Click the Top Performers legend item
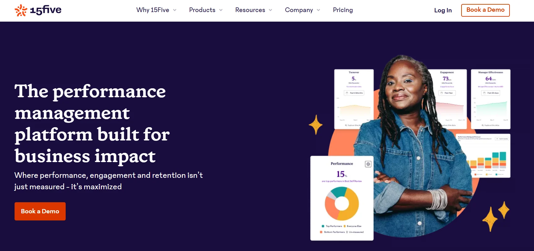534x251 pixels. (x=332, y=226)
